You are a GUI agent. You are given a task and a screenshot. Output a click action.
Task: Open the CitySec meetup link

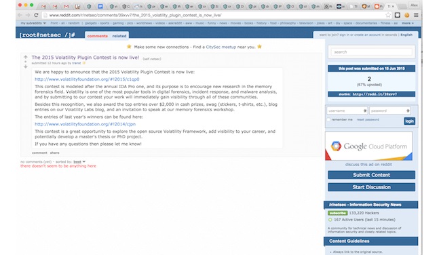(220, 47)
